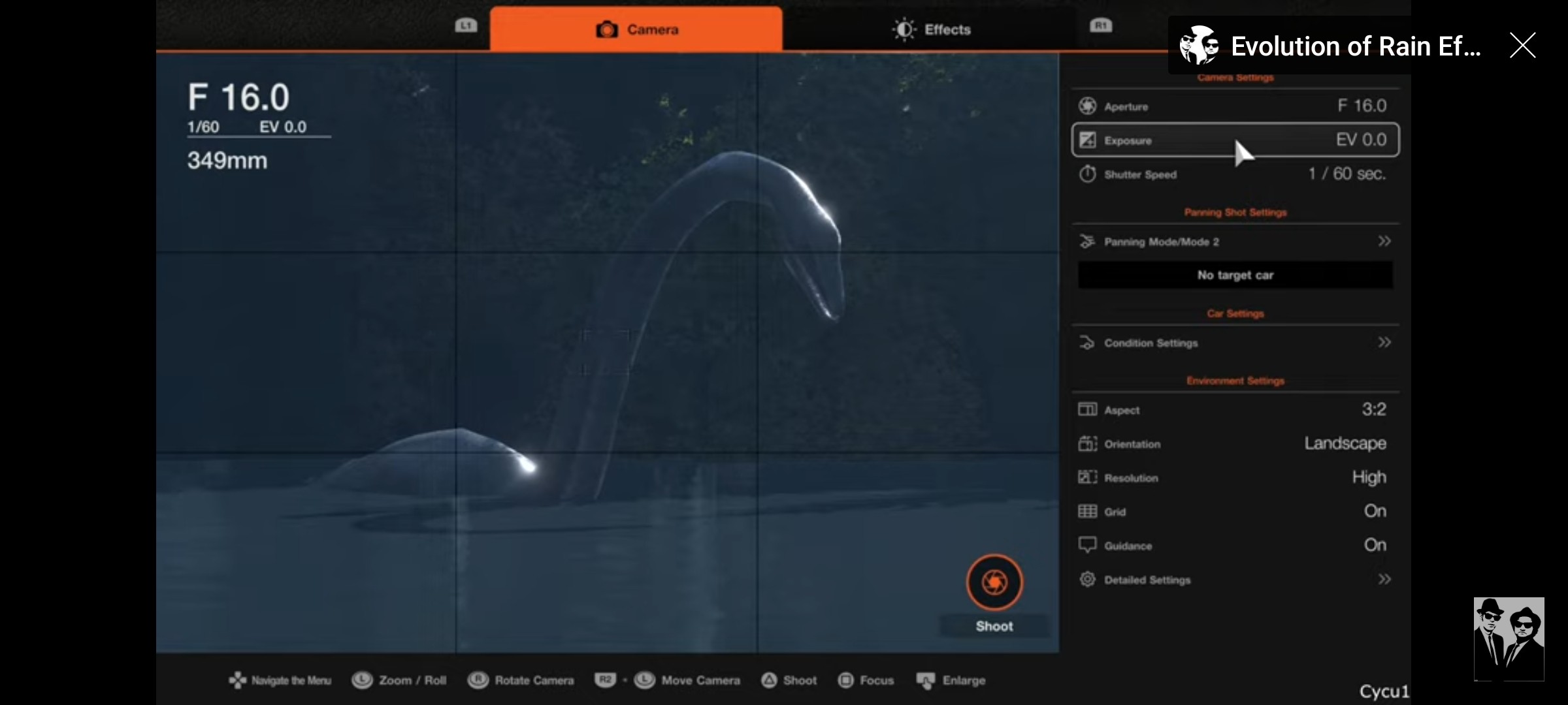Expand the Condition Settings chevron
1568x705 pixels.
click(x=1384, y=343)
